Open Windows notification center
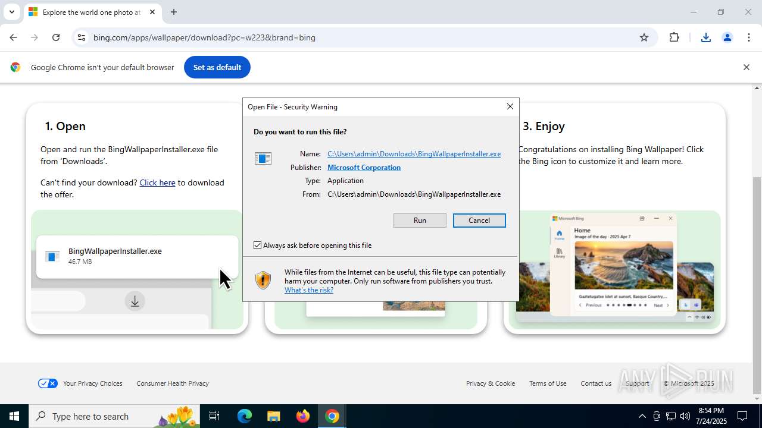This screenshot has width=762, height=428. [742, 416]
